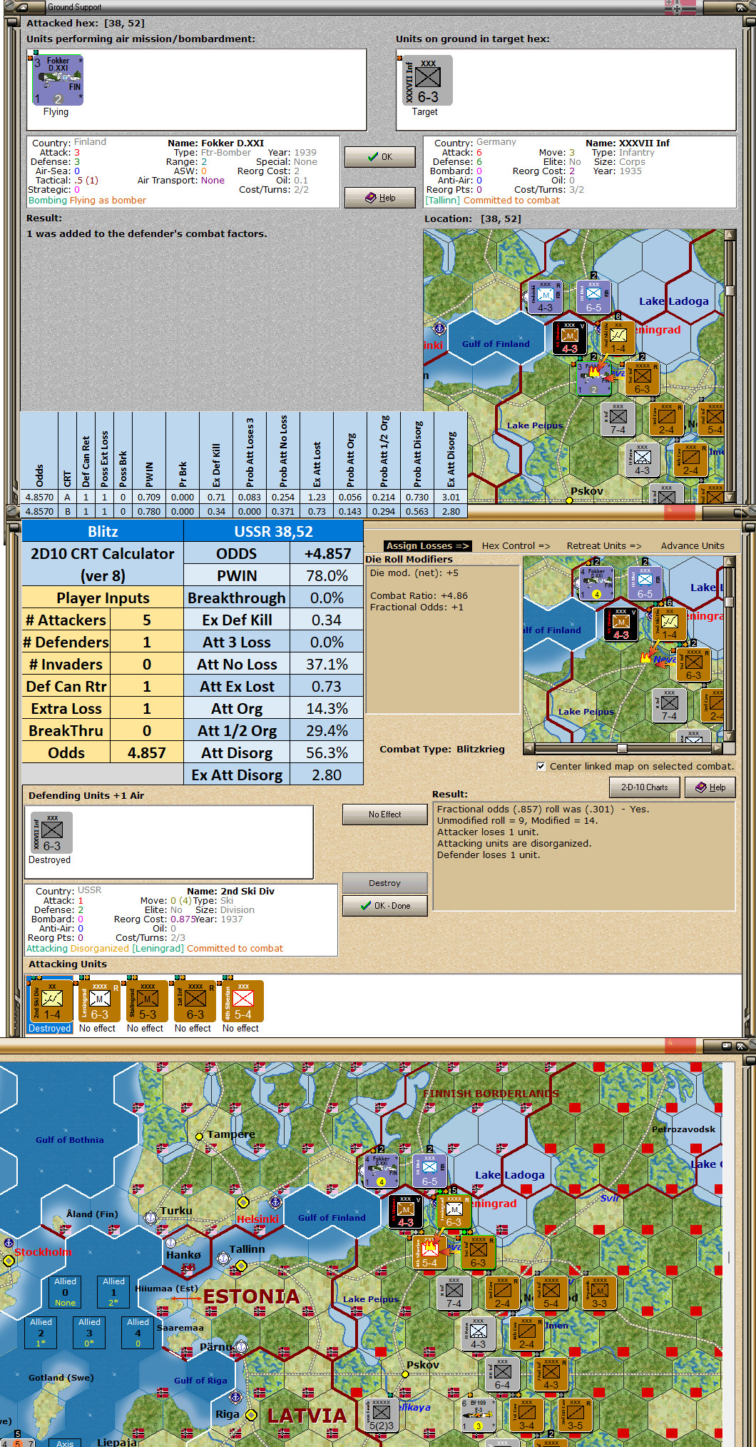The image size is (756, 1447).
Task: Open Help in the combat results panel
Action: coord(710,787)
